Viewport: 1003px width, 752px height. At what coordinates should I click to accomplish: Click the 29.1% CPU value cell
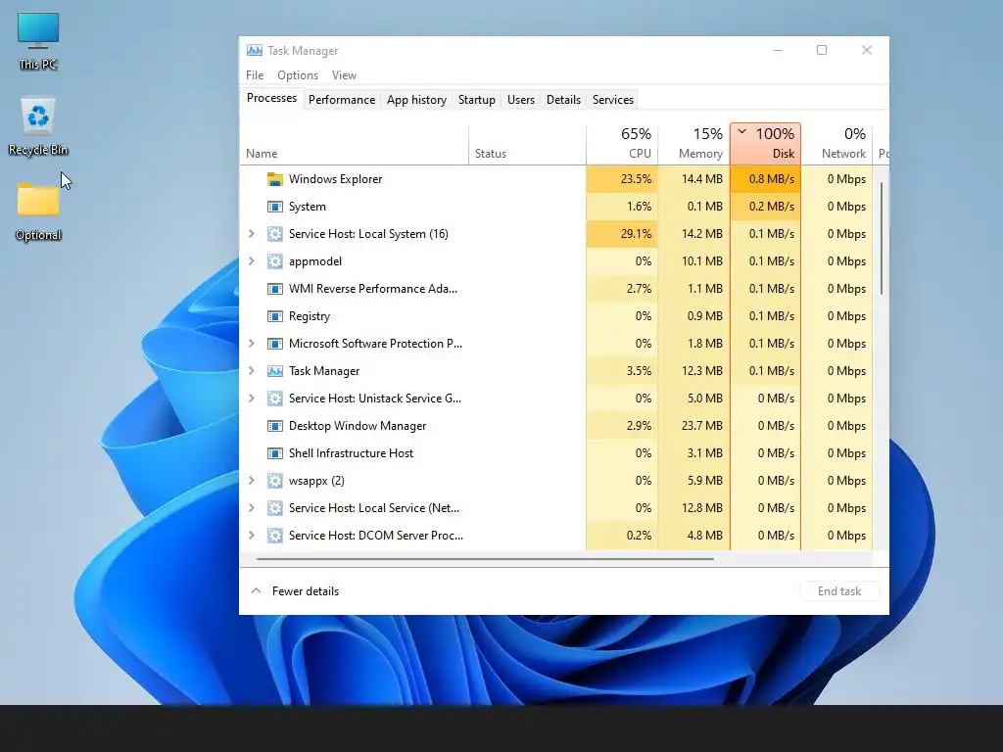pyautogui.click(x=622, y=234)
